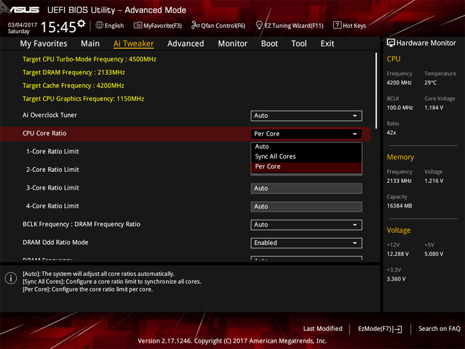The height and width of the screenshot is (349, 465).
Task: Launch EZ Tuning Wizard(F11) label
Action: pos(294,26)
